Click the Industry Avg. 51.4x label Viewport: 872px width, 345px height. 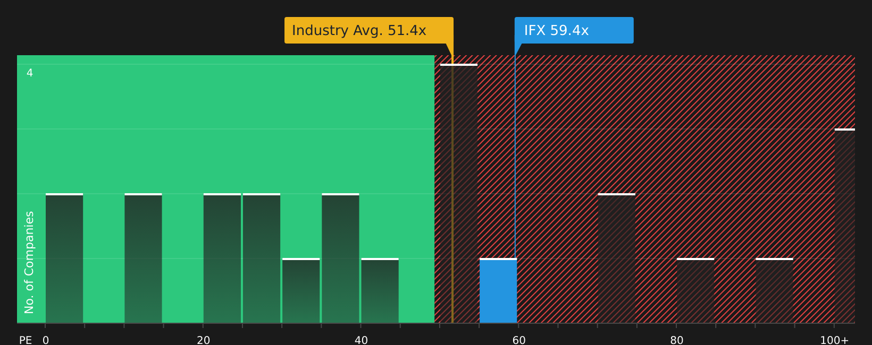coord(369,30)
